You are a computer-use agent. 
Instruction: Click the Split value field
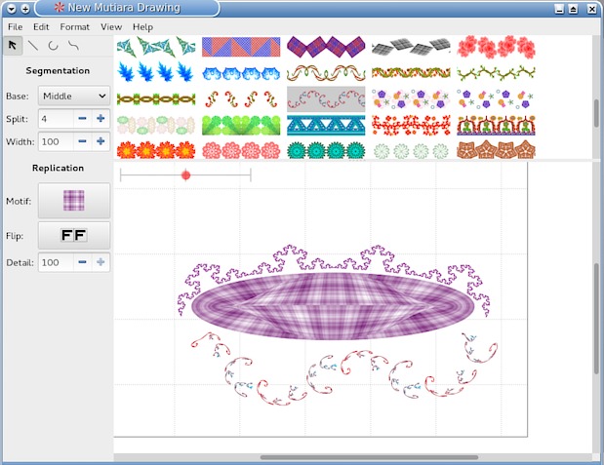coord(56,119)
